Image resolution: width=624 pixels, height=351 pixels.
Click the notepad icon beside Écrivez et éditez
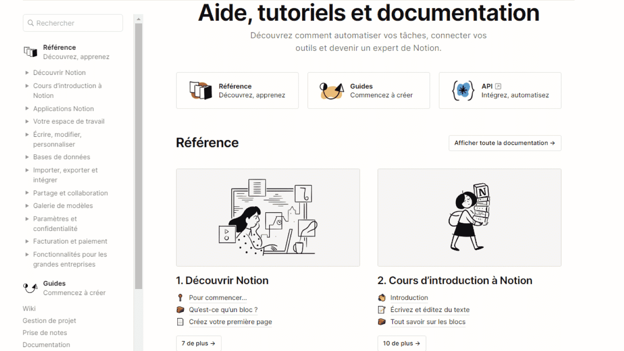pos(382,310)
